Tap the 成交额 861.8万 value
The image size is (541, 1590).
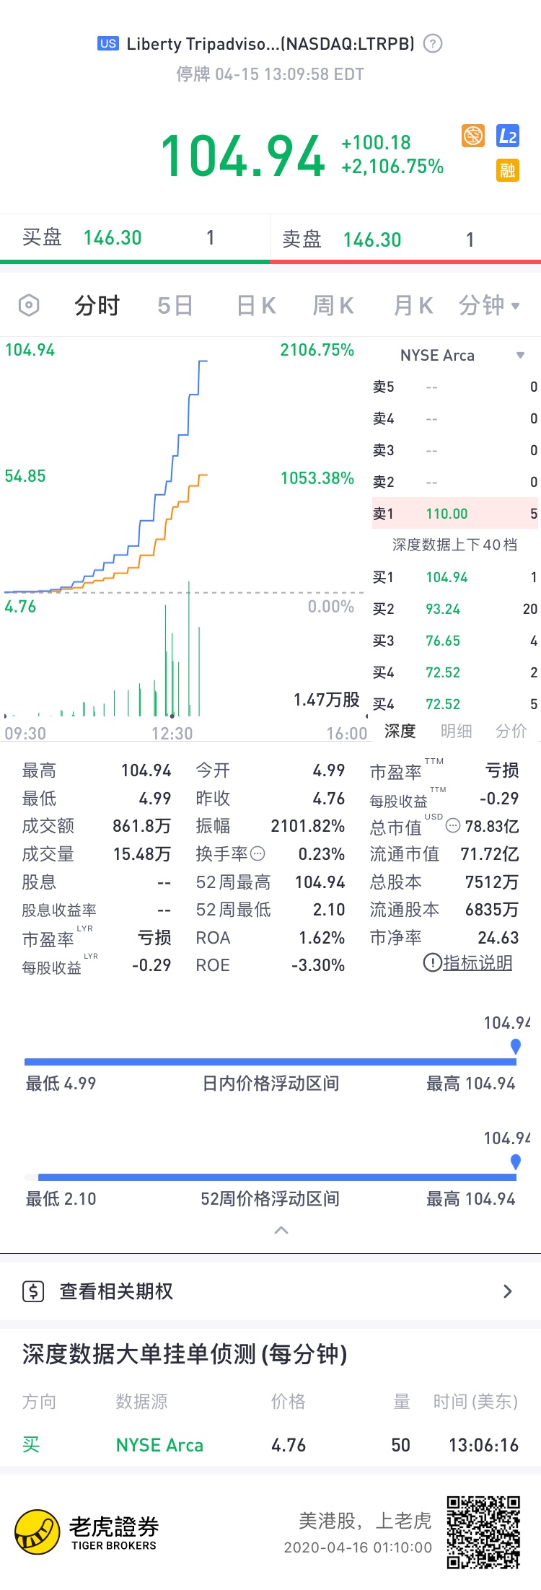coord(142,826)
